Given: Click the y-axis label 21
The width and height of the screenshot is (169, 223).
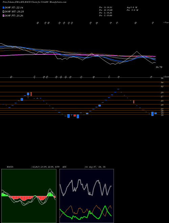Looking at the screenshot, I should pyautogui.click(x=162, y=109).
